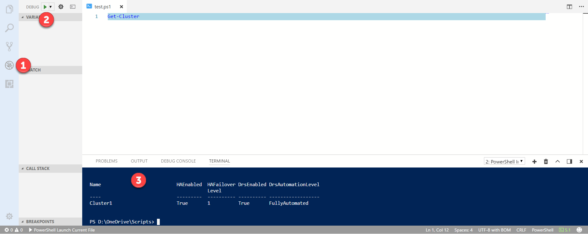Click Ln 1, Col 12 status item

pyautogui.click(x=437, y=230)
